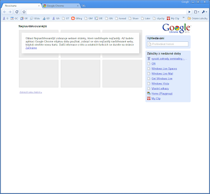Click the Prohledávat historii search field
This screenshot has height=194, width=210.
tap(167, 44)
